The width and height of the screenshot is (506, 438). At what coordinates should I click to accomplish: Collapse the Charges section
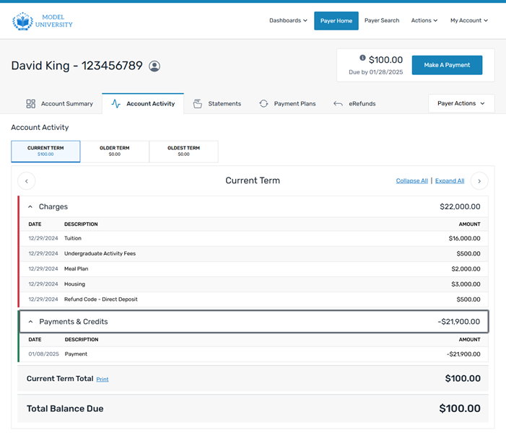30,207
